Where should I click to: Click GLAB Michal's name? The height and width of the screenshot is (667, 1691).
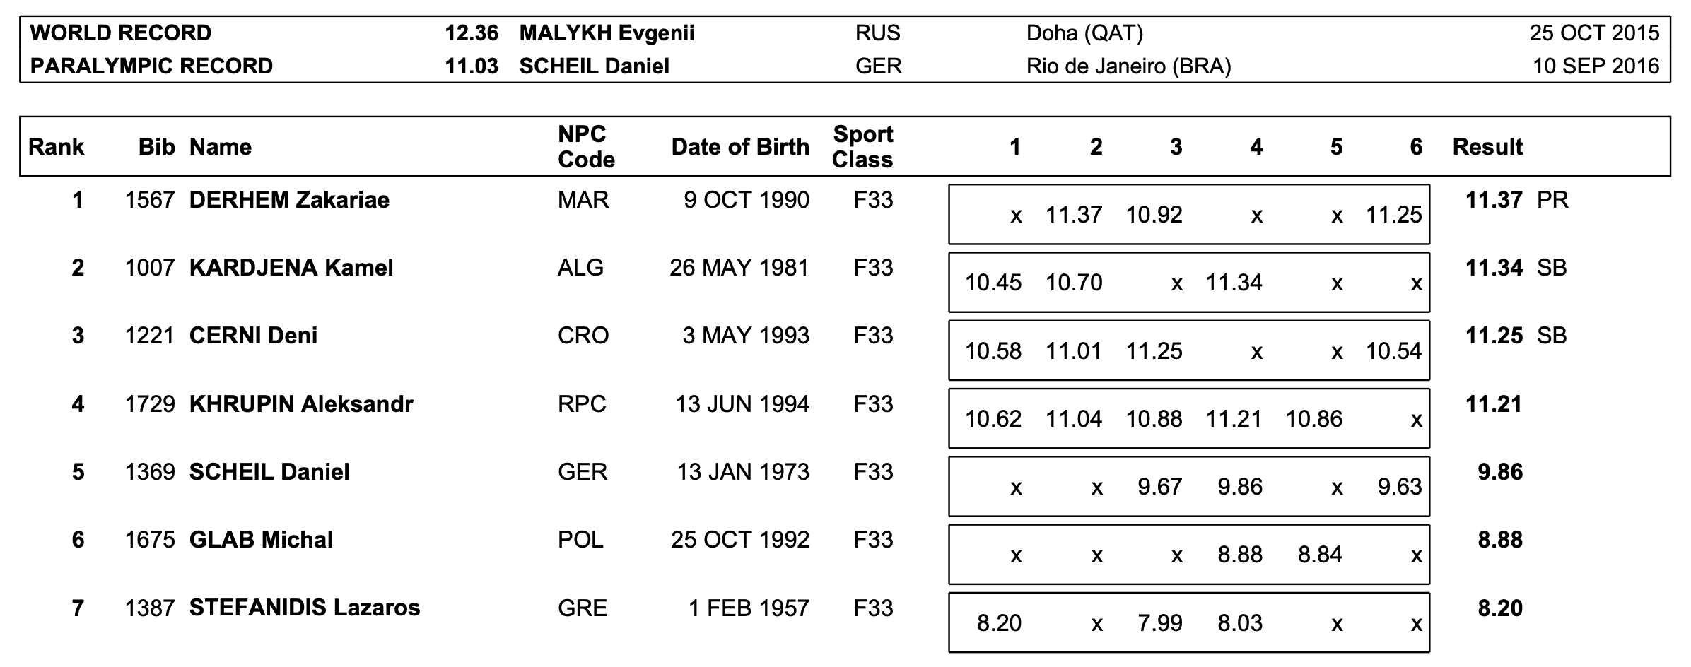click(x=261, y=540)
